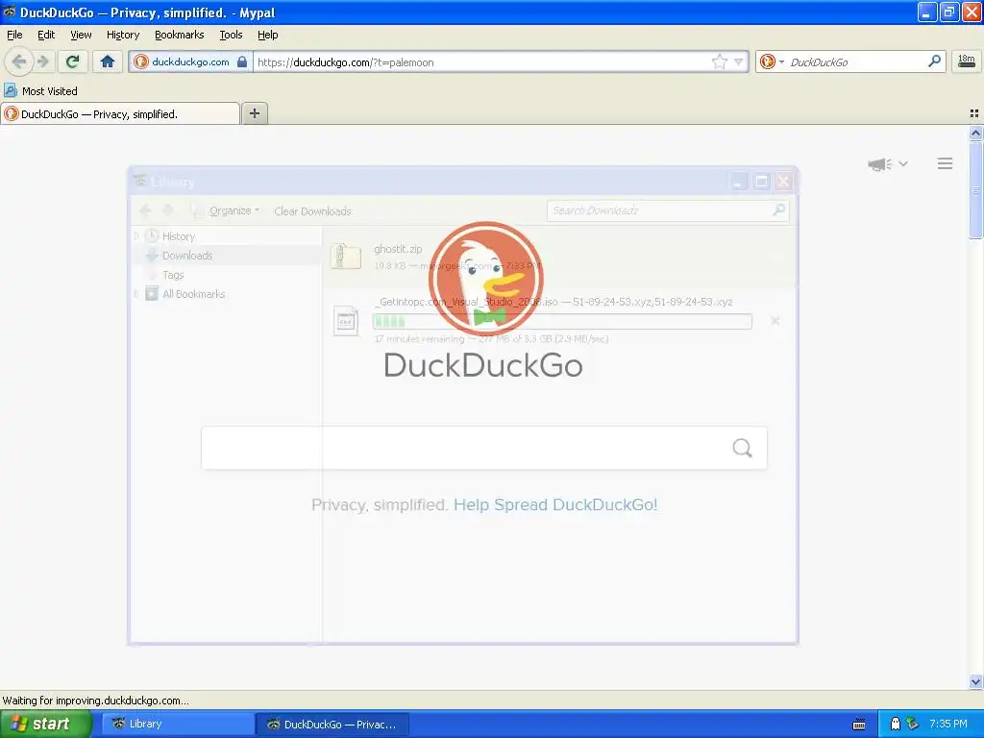Open the Bookmarks menu

179,35
